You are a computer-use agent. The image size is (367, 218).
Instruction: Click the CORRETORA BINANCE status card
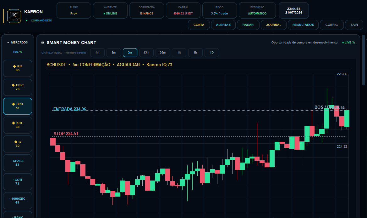pyautogui.click(x=147, y=10)
